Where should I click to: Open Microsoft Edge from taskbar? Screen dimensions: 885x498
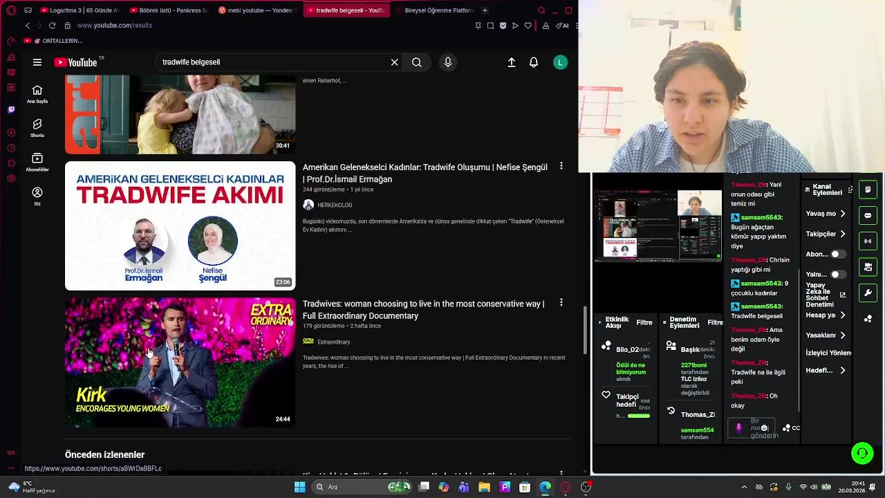tap(546, 487)
